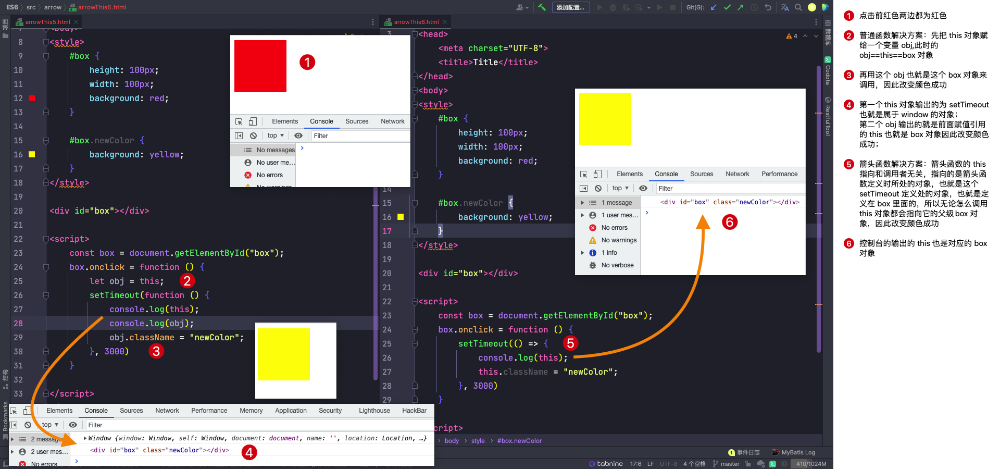Click the Git rollback undo icon

[x=768, y=7]
